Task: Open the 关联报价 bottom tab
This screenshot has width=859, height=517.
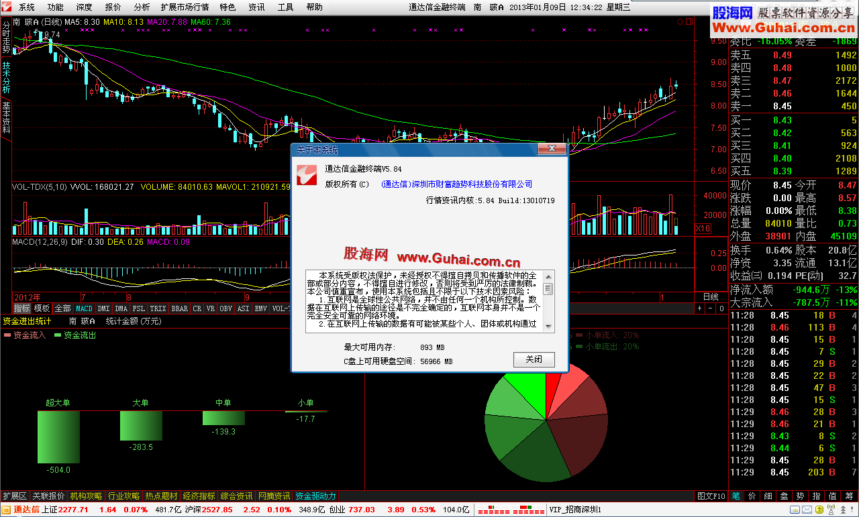Action: (48, 496)
